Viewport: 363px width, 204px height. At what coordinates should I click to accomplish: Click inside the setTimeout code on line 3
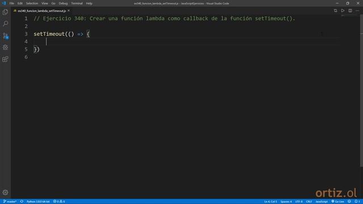(x=62, y=34)
